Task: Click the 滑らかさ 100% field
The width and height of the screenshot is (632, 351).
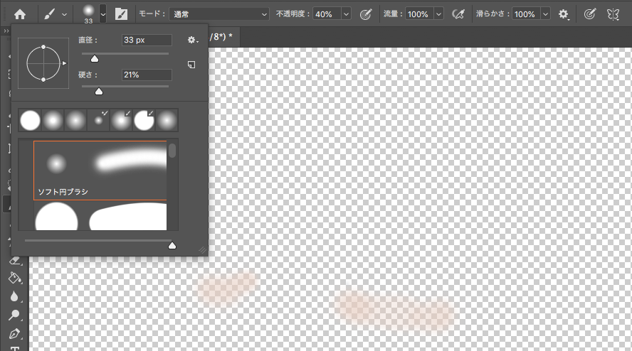Action: [x=526, y=14]
